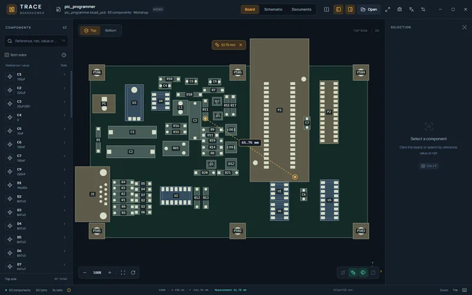This screenshot has height=295, width=472.
Task: Click the page/note icon in bottom toolbar
Action: tap(373, 273)
